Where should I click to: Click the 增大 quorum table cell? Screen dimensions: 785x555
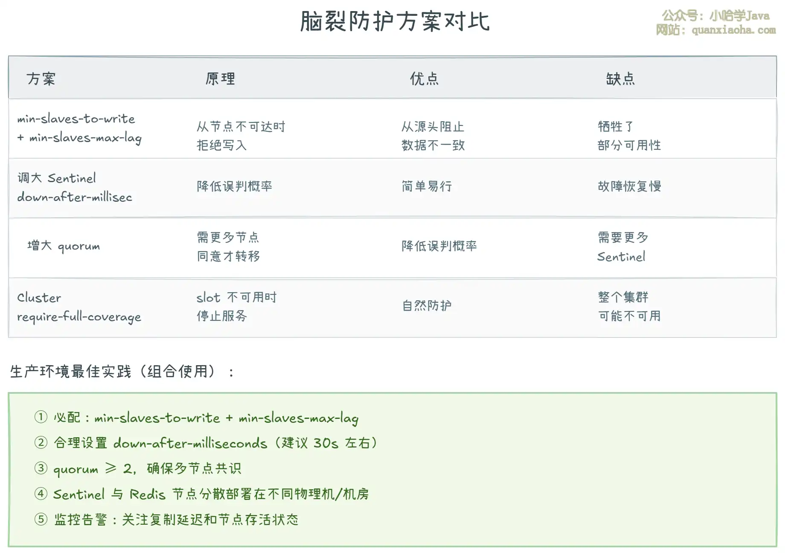pos(64,246)
